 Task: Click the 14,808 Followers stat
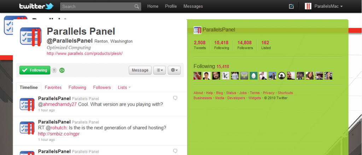coord(245,45)
